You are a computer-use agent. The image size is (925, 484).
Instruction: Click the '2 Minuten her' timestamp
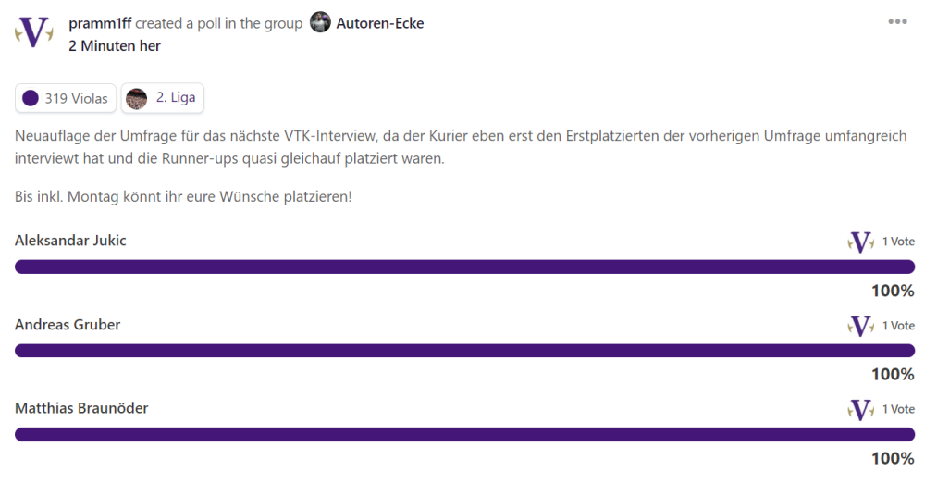click(115, 45)
